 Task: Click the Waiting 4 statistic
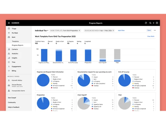(79, 42)
